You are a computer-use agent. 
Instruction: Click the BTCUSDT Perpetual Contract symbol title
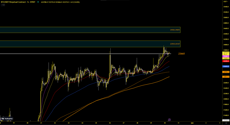pyautogui.click(x=18, y=2)
